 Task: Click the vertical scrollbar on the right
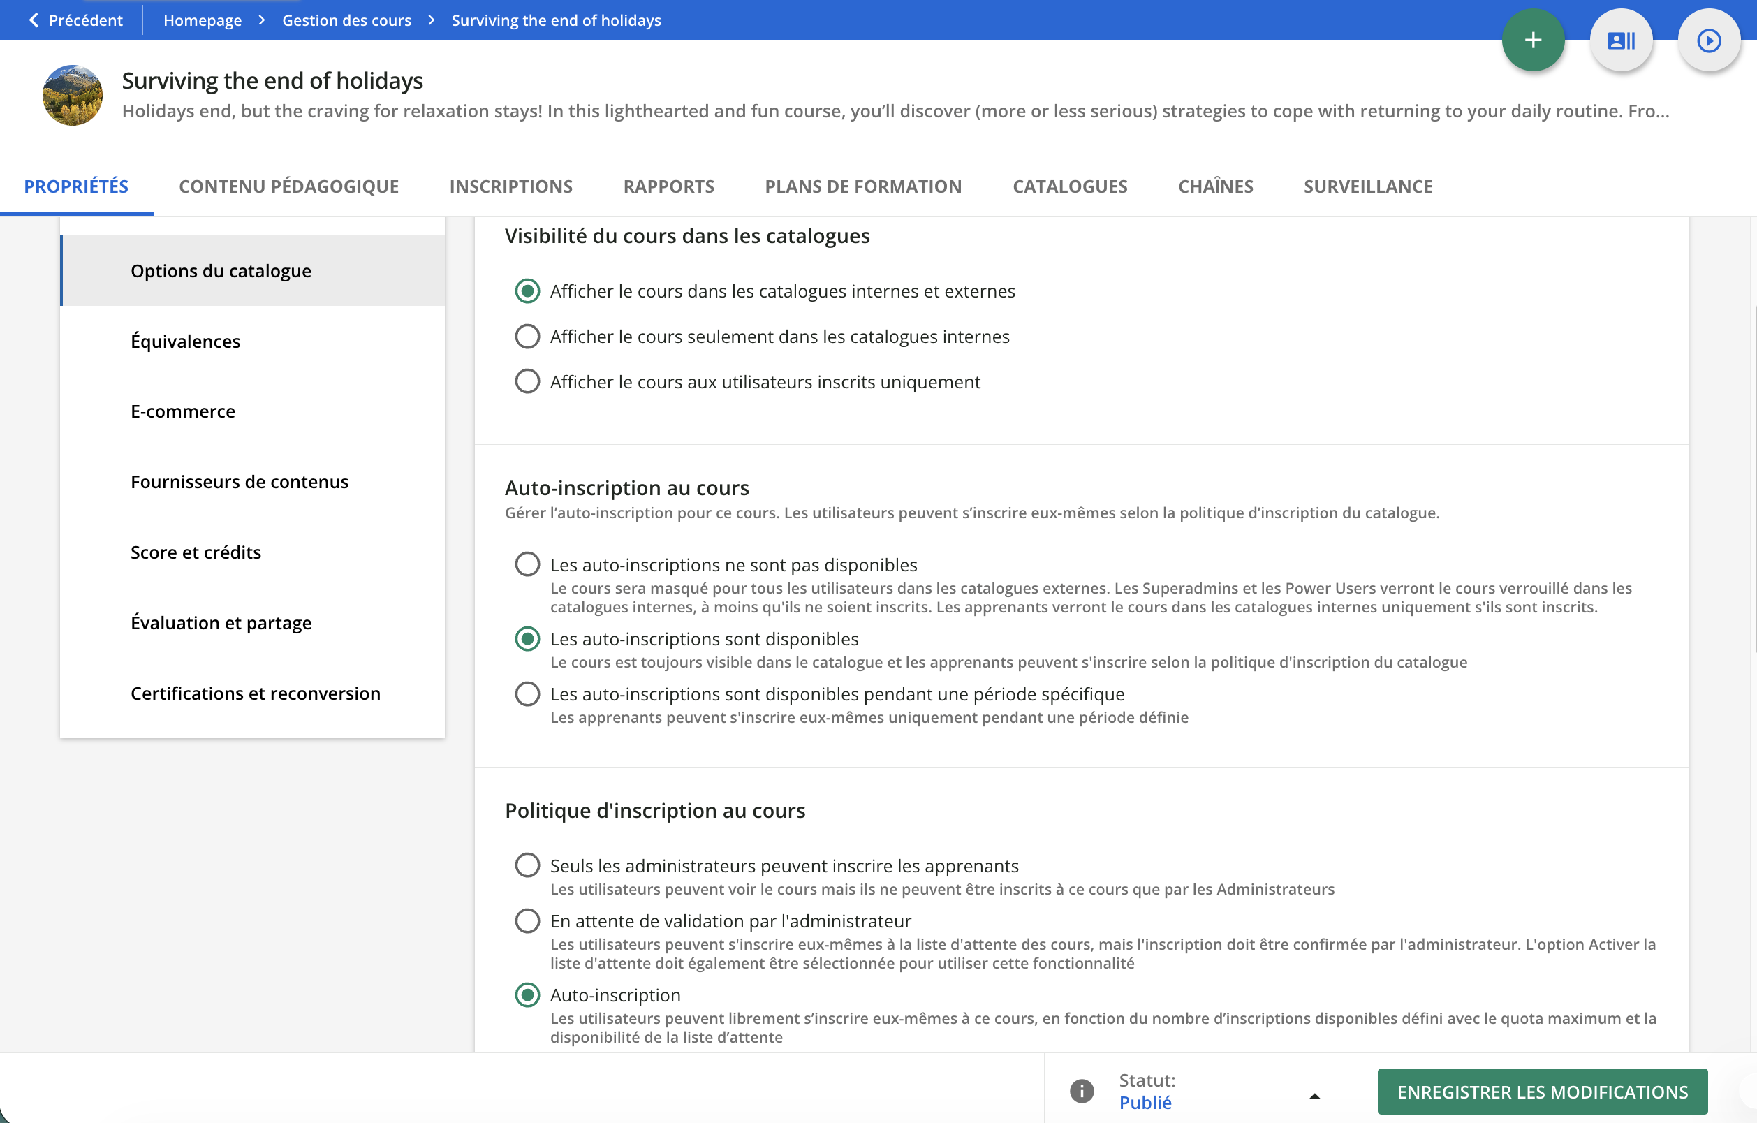point(1754,478)
